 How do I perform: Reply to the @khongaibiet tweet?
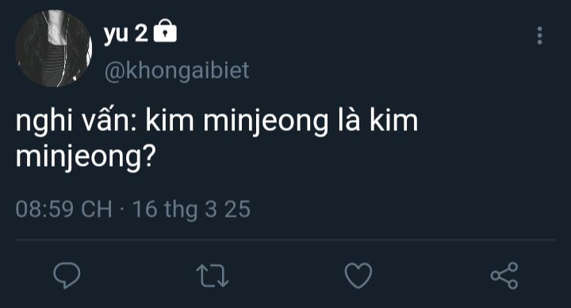coord(67,275)
